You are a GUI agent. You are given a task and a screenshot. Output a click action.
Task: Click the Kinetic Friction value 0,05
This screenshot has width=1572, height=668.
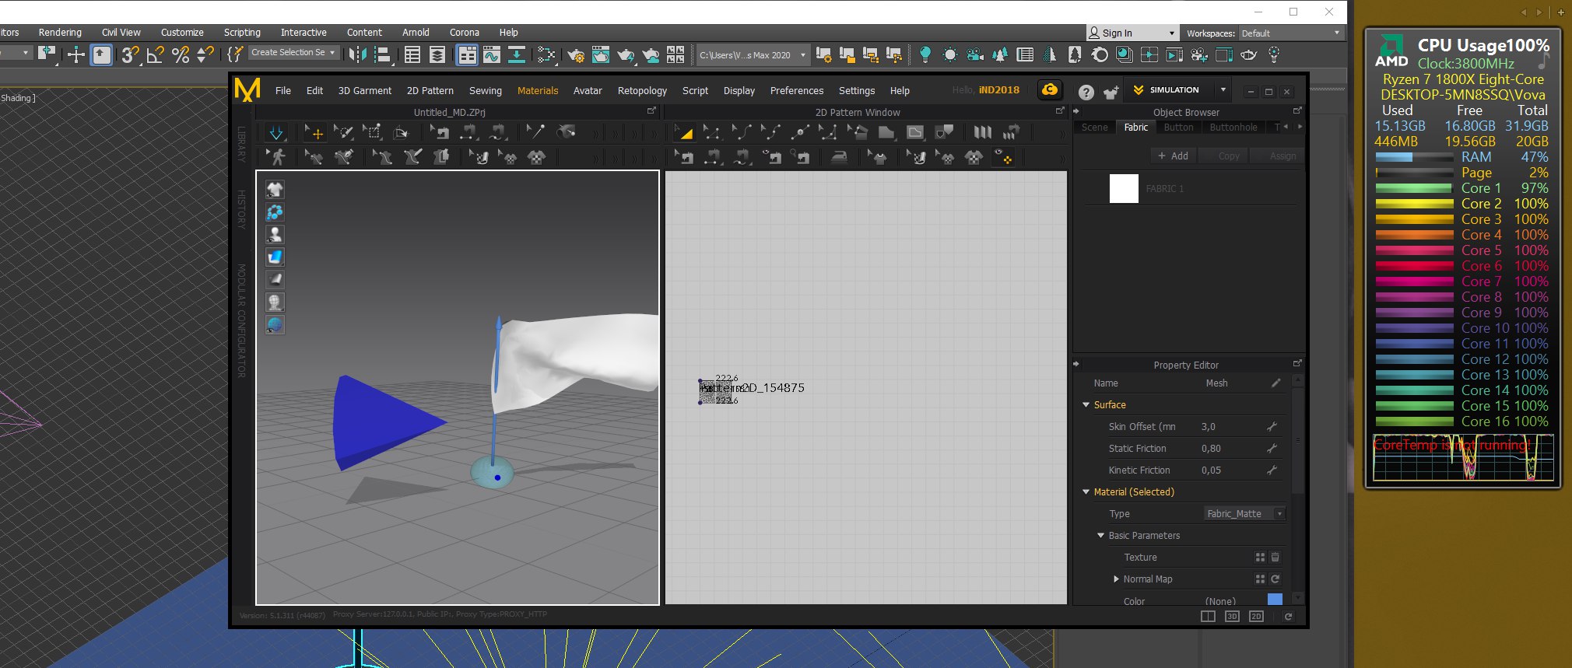pyautogui.click(x=1211, y=470)
